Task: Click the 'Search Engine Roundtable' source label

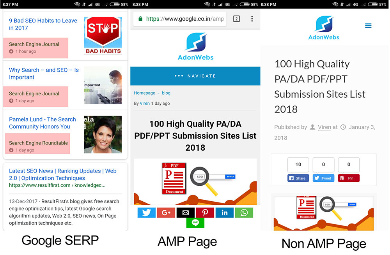Action: 38,143
